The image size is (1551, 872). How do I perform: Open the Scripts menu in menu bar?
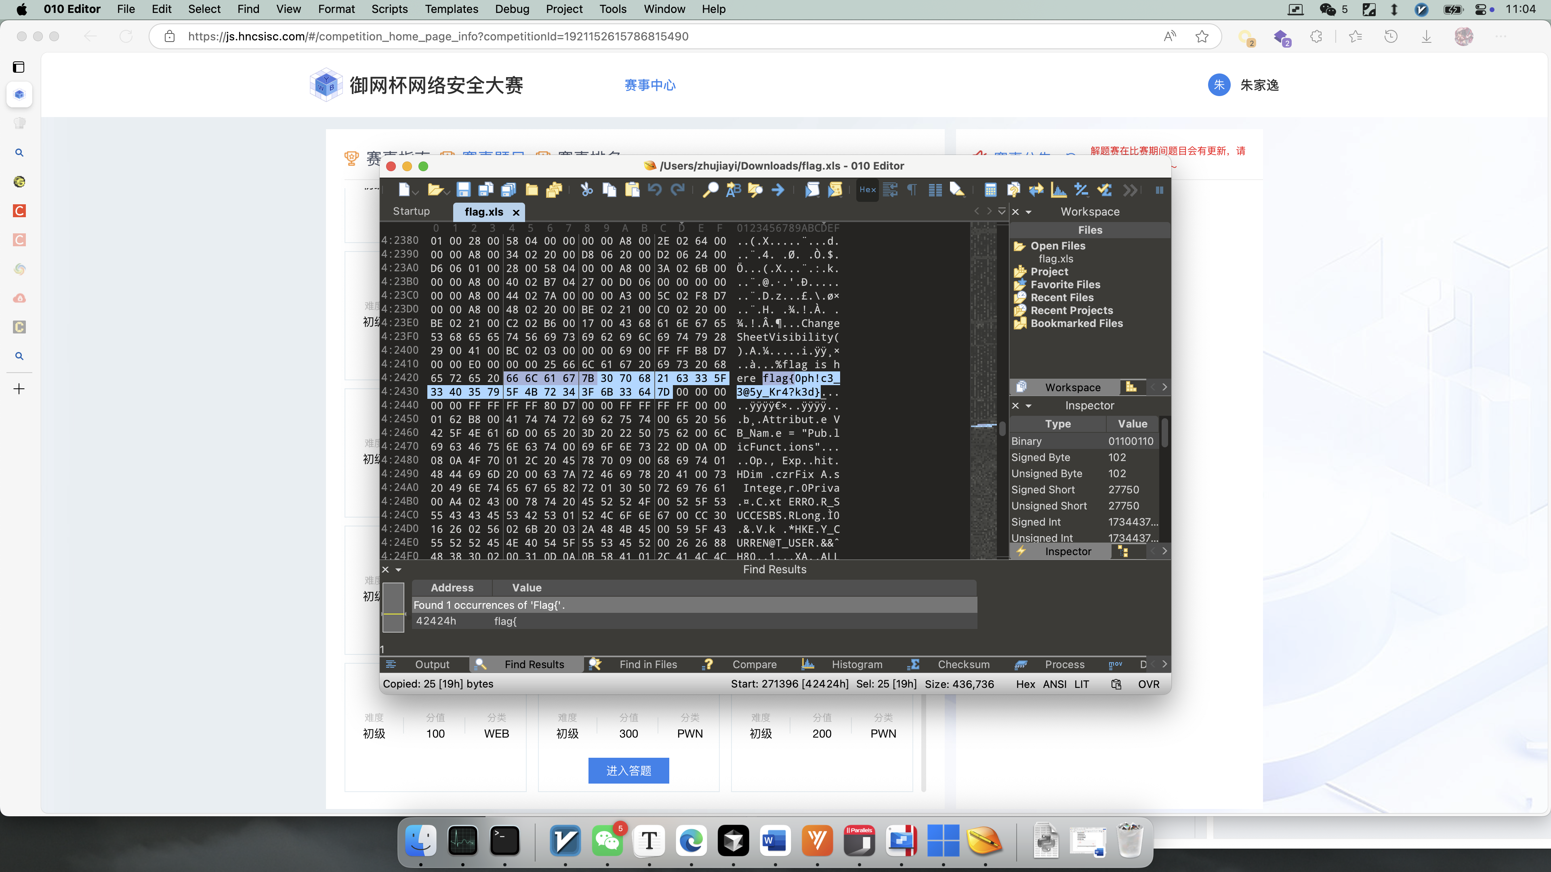pos(389,9)
